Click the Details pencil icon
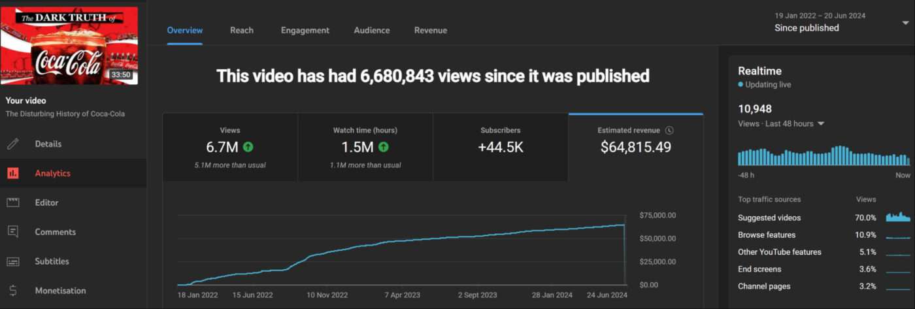 (13, 144)
